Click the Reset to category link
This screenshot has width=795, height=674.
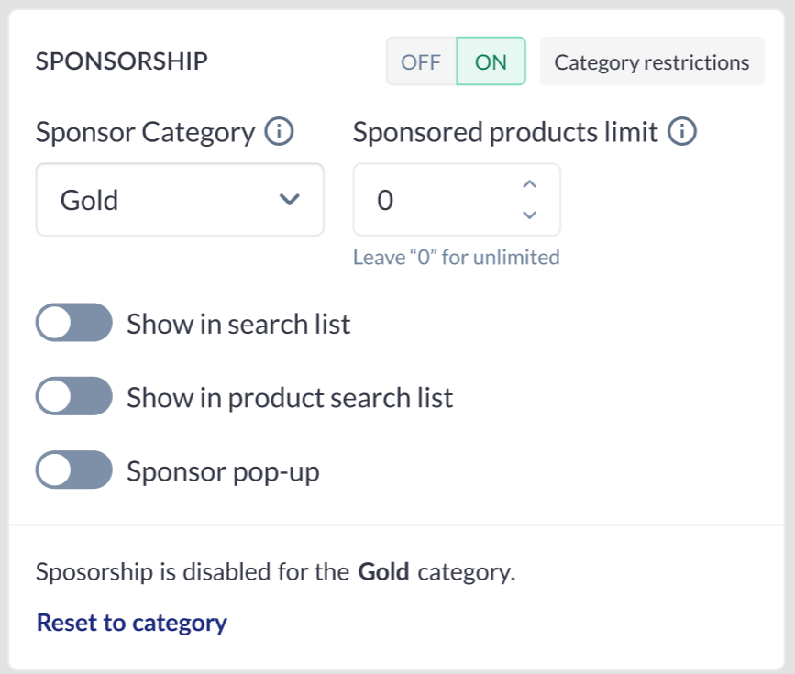(x=131, y=624)
